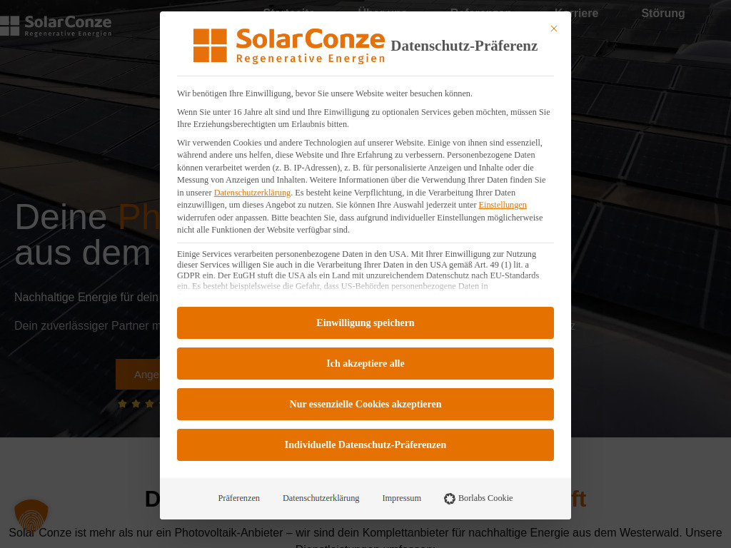Open the Karriere menu item
The image size is (731, 548).
point(577,13)
